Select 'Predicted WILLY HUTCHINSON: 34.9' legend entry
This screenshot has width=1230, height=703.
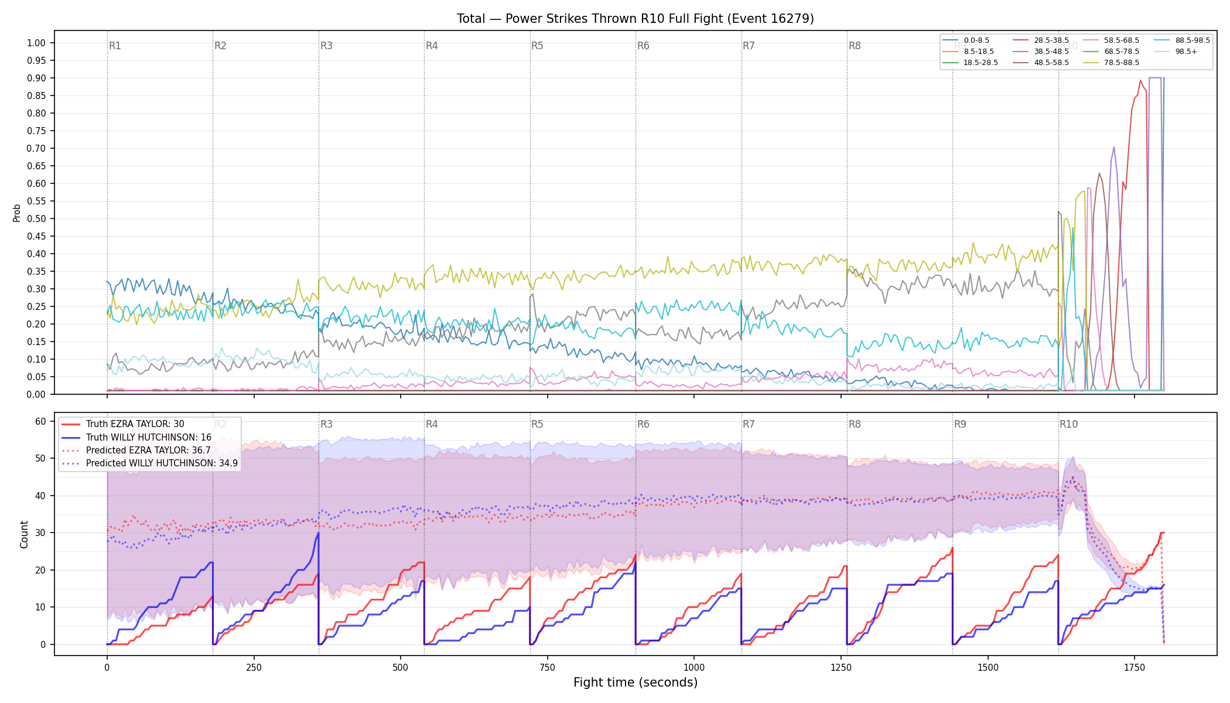150,463
